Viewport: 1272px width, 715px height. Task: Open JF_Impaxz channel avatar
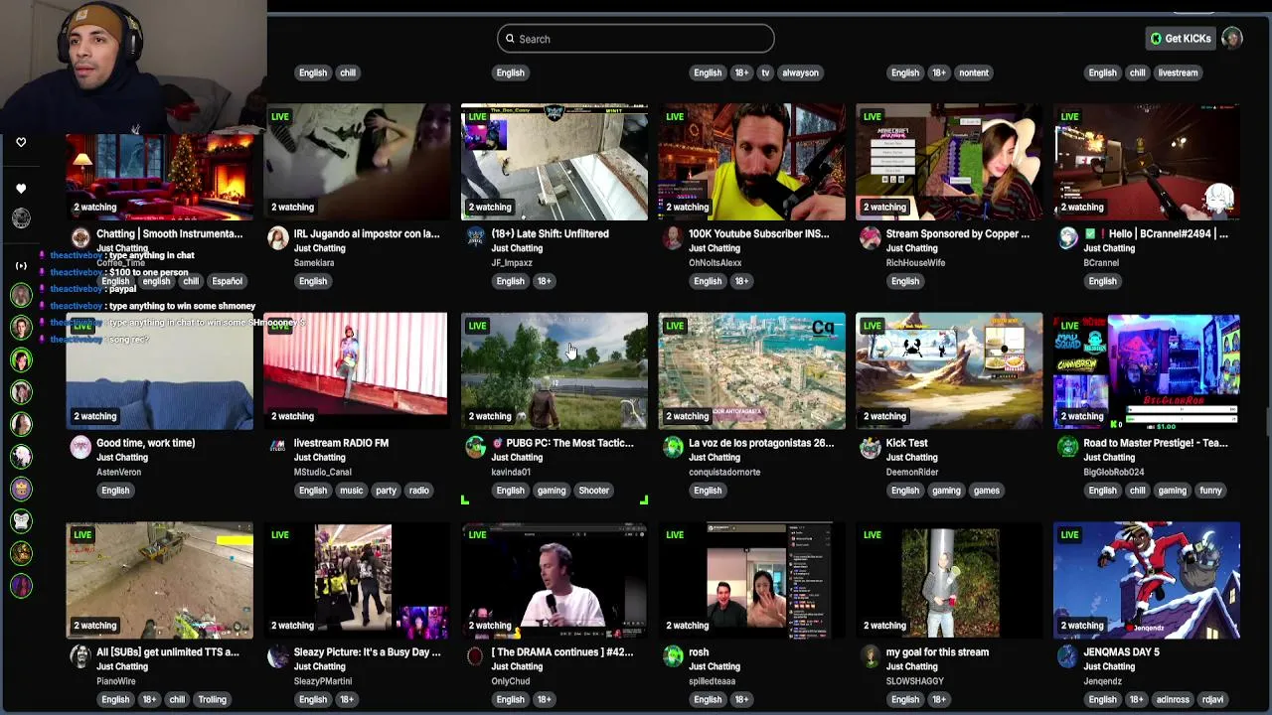(x=476, y=238)
